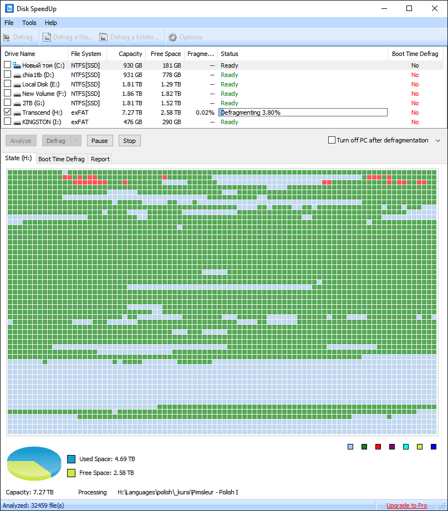Click the Defrag a folder toolbar icon
448x511 pixels.
point(103,37)
